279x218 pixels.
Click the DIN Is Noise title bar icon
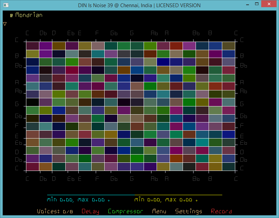pos(5,5)
